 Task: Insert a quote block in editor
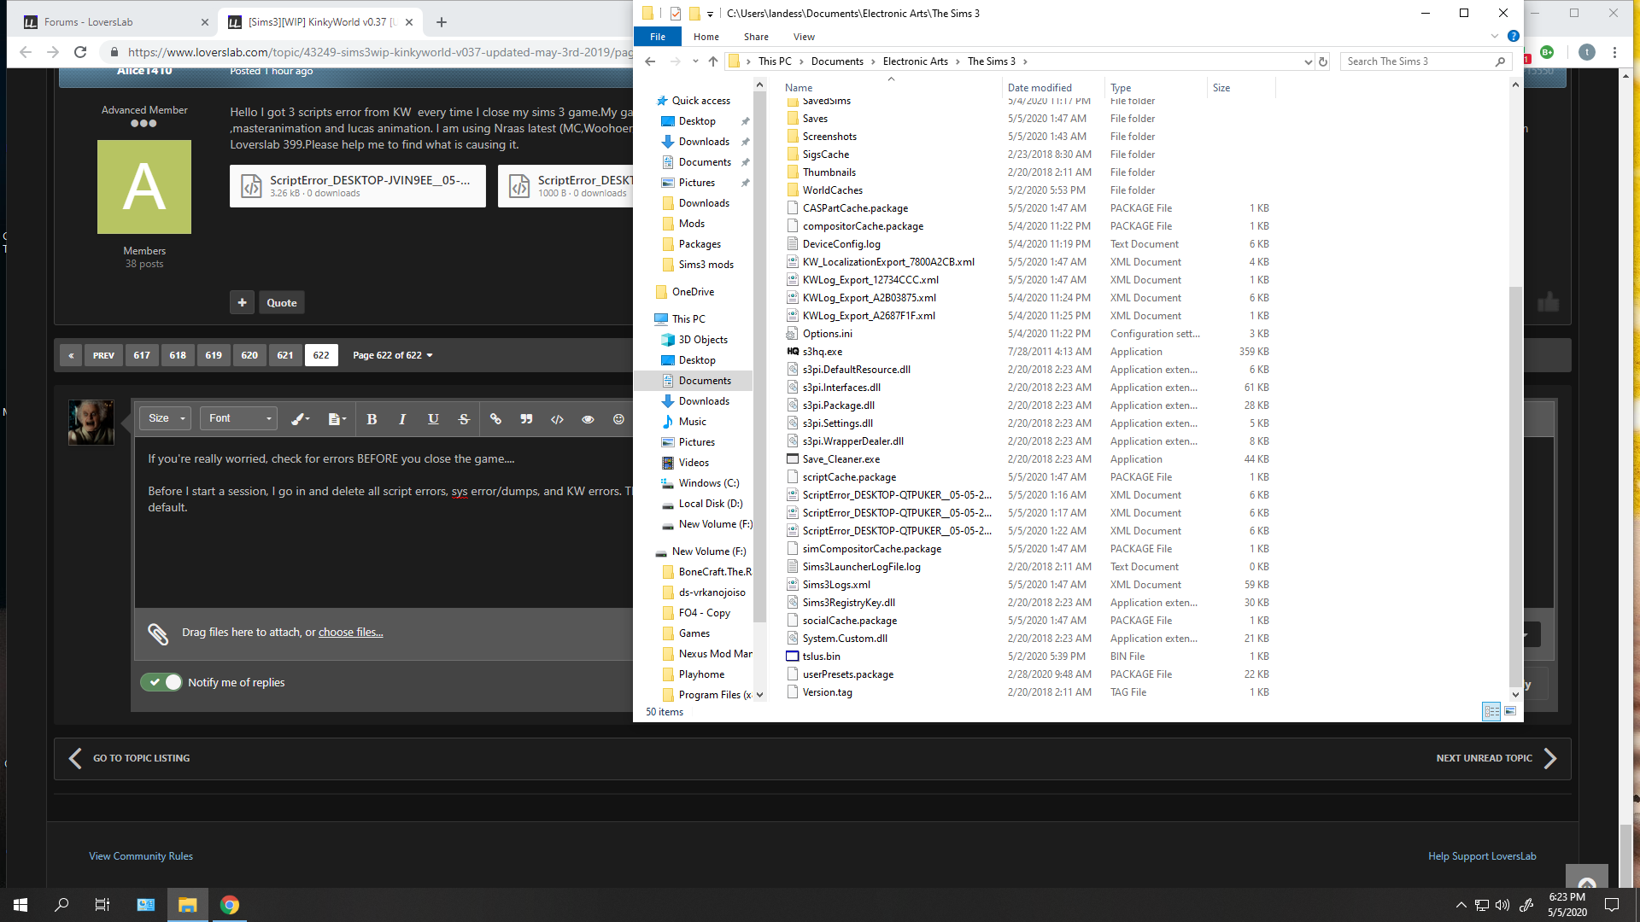point(526,419)
